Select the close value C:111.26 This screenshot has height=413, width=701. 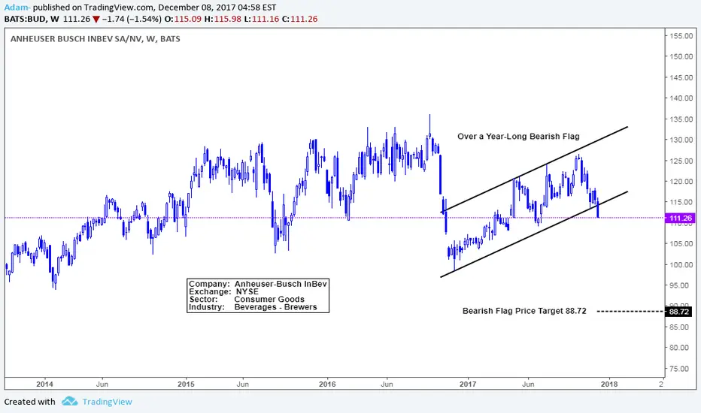[x=300, y=19]
